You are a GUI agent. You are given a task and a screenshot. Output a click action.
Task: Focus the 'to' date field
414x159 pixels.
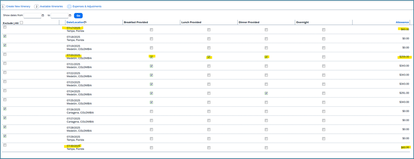click(x=59, y=16)
